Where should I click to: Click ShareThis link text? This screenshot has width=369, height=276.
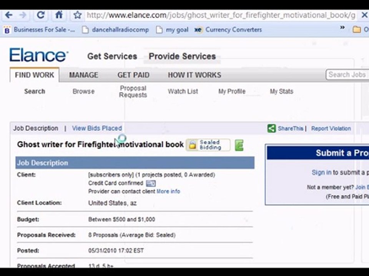[x=291, y=128]
